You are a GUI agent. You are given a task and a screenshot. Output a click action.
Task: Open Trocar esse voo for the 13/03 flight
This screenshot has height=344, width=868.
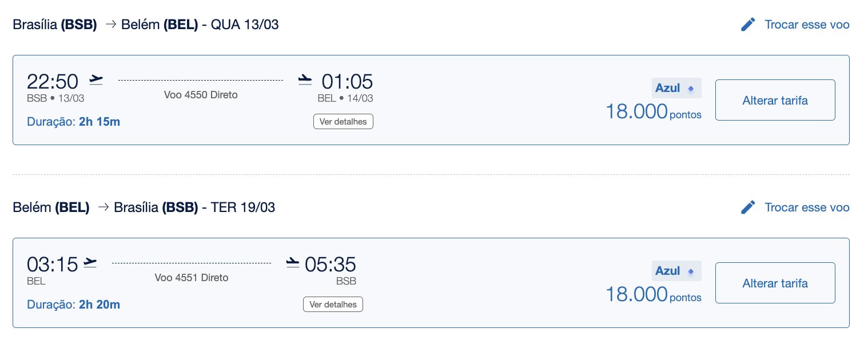pyautogui.click(x=807, y=25)
